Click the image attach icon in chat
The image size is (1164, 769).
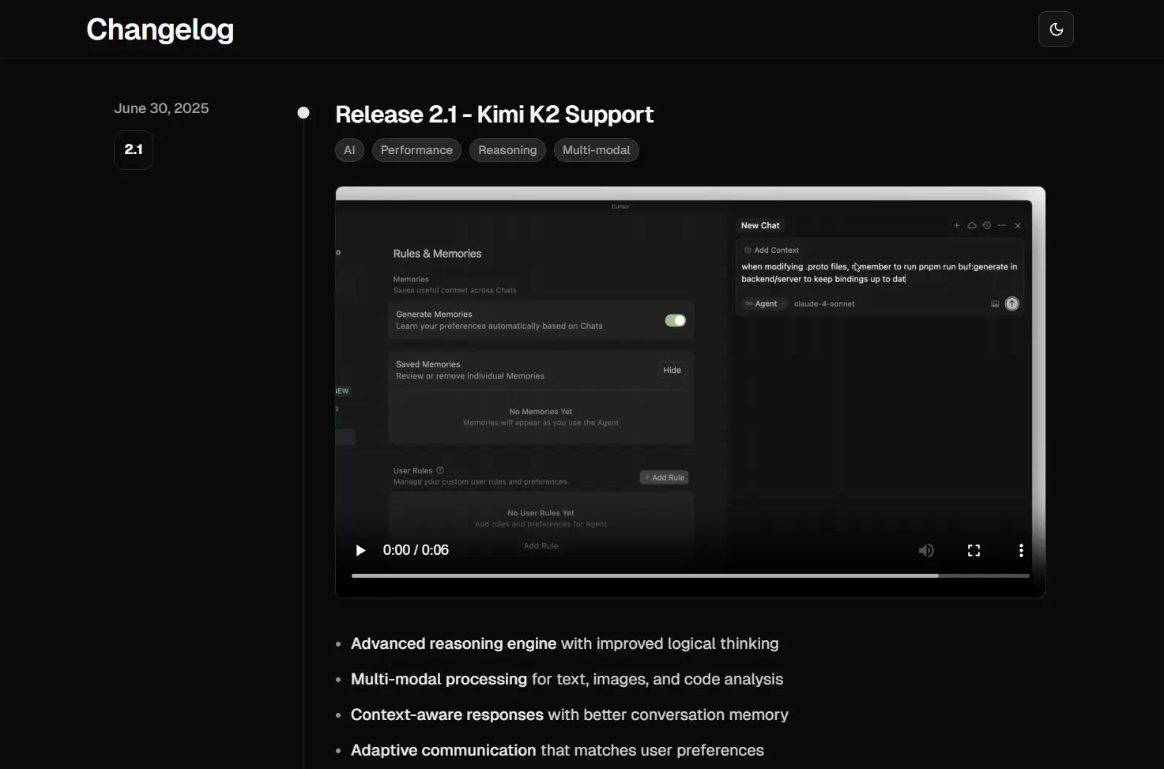[x=995, y=303]
